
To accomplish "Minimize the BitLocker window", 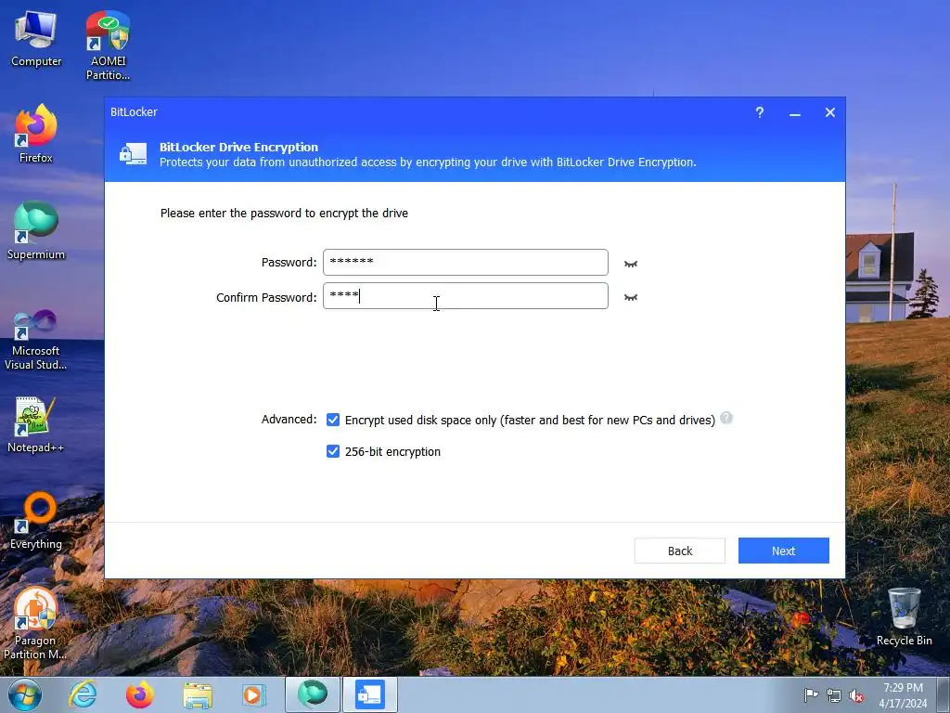I will [x=794, y=112].
